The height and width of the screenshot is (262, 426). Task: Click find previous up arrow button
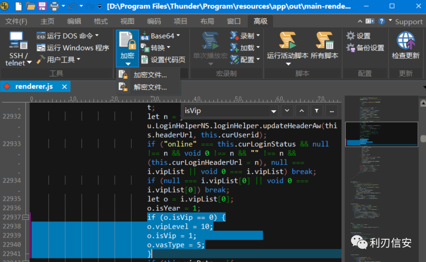(302, 111)
